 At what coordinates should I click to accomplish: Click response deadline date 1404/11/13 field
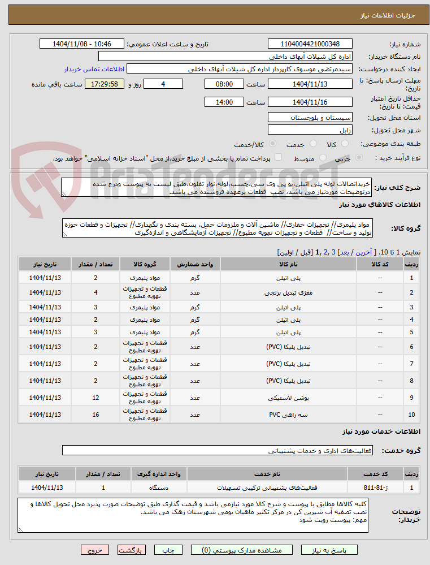[x=310, y=84]
